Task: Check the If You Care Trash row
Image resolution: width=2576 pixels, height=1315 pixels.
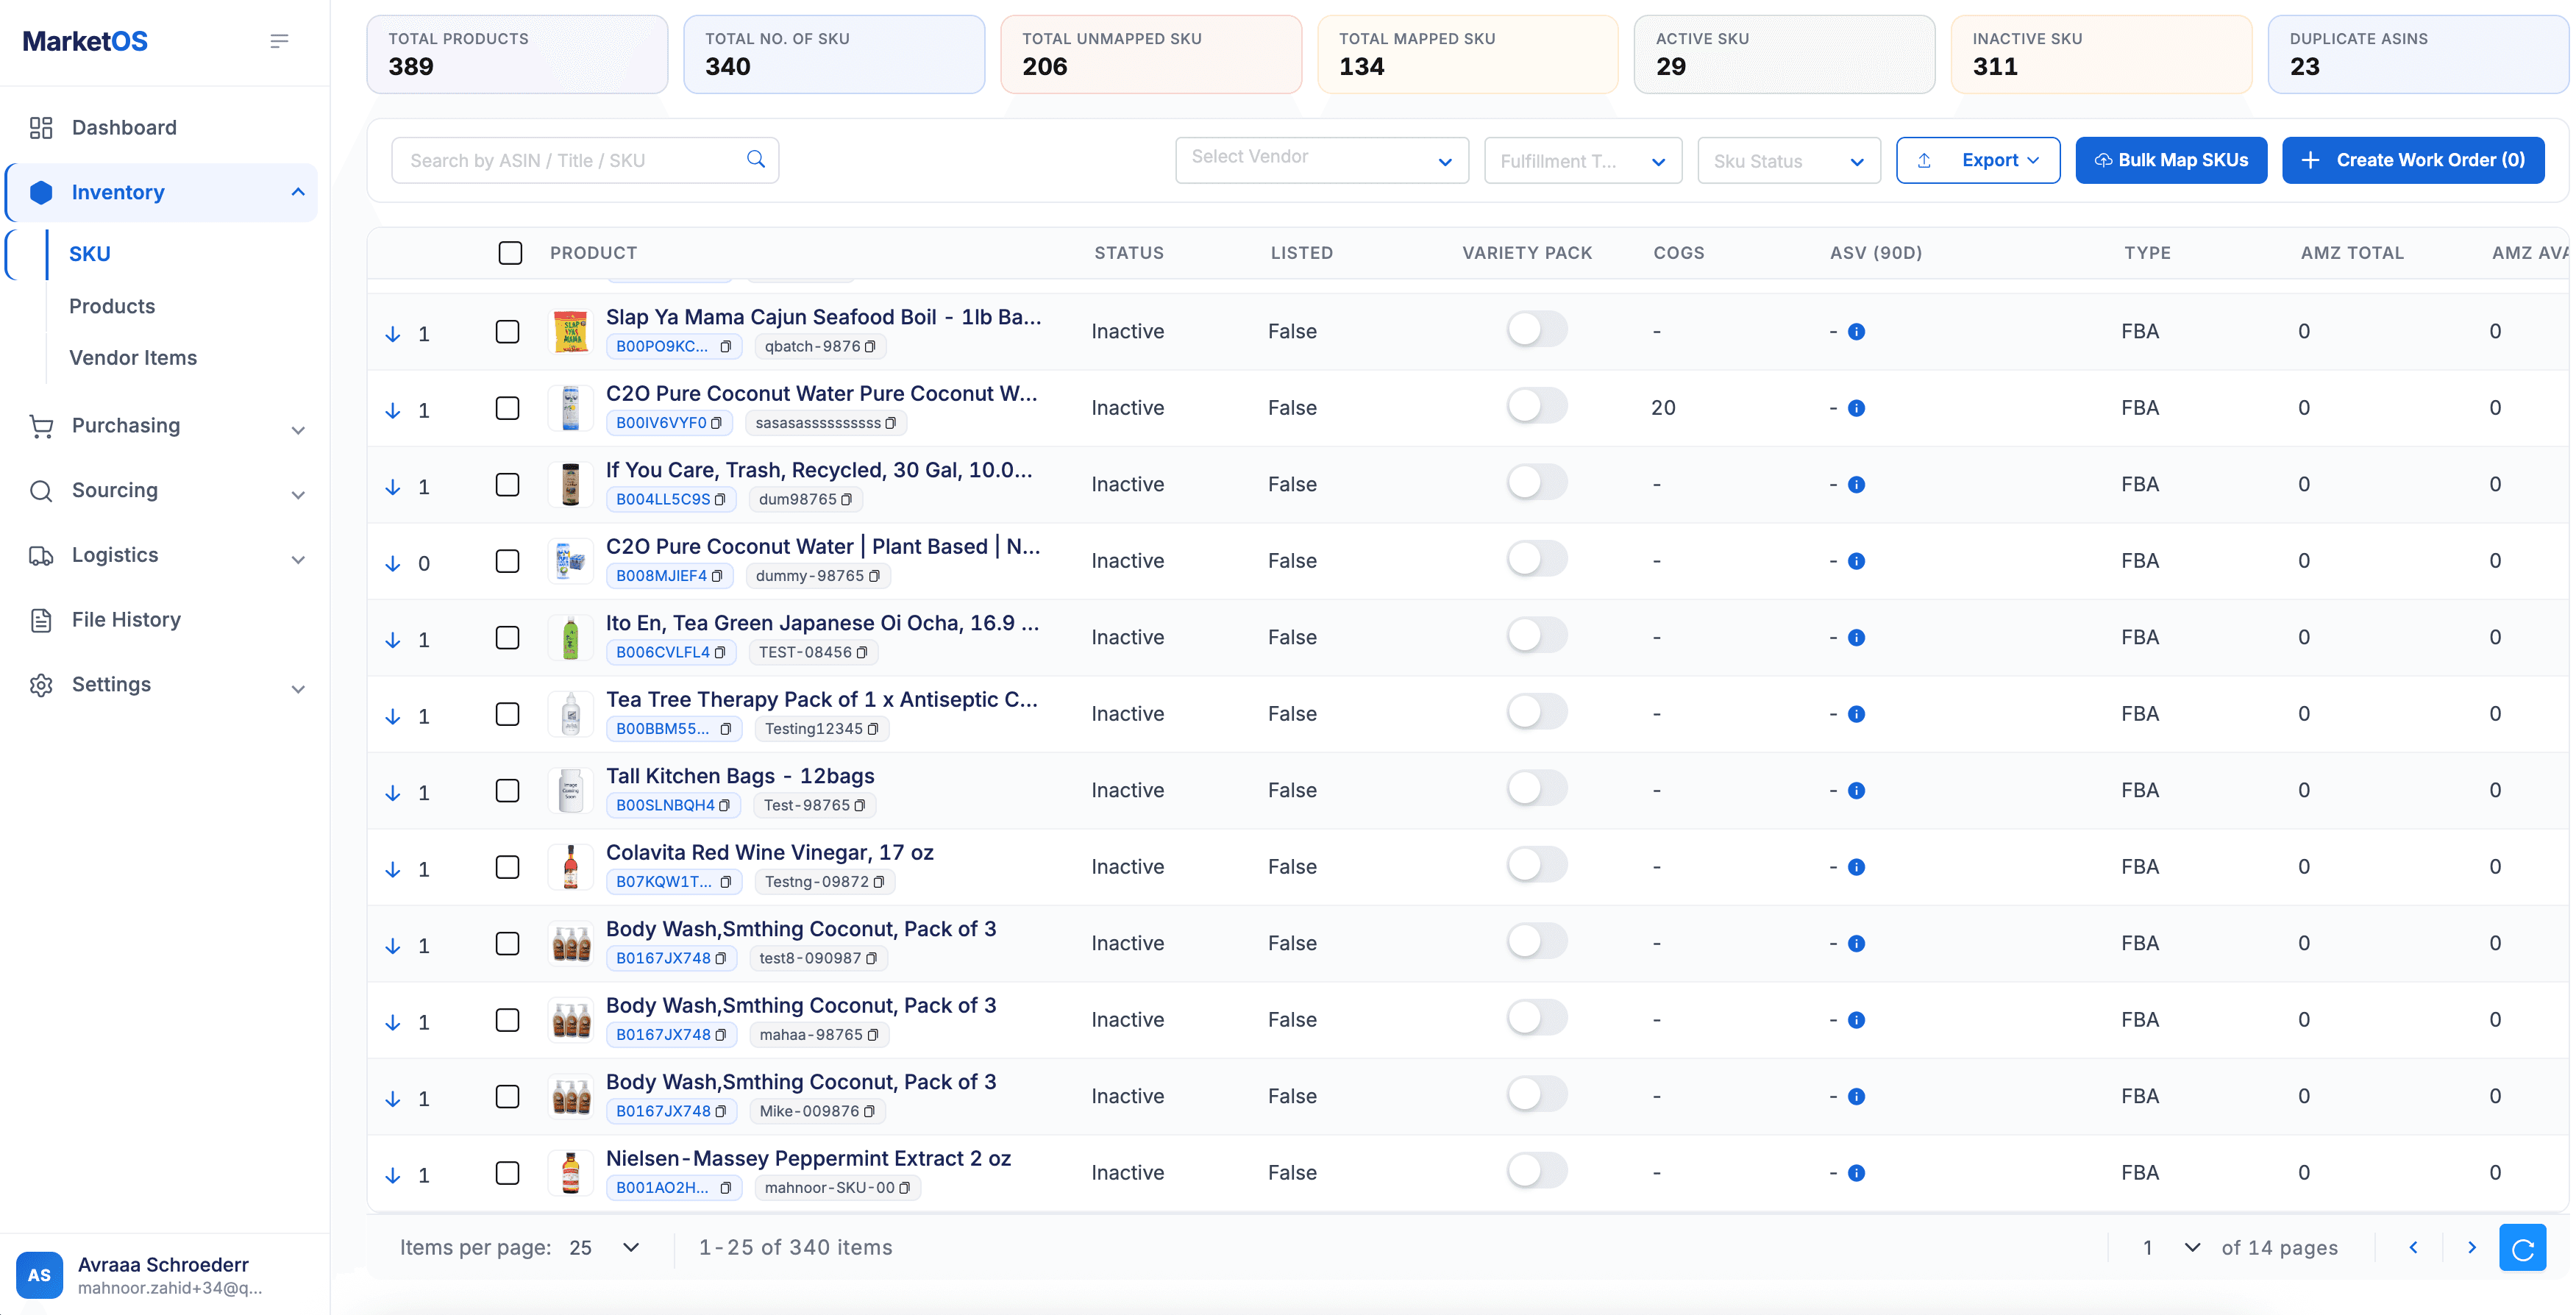Action: pyautogui.click(x=508, y=485)
